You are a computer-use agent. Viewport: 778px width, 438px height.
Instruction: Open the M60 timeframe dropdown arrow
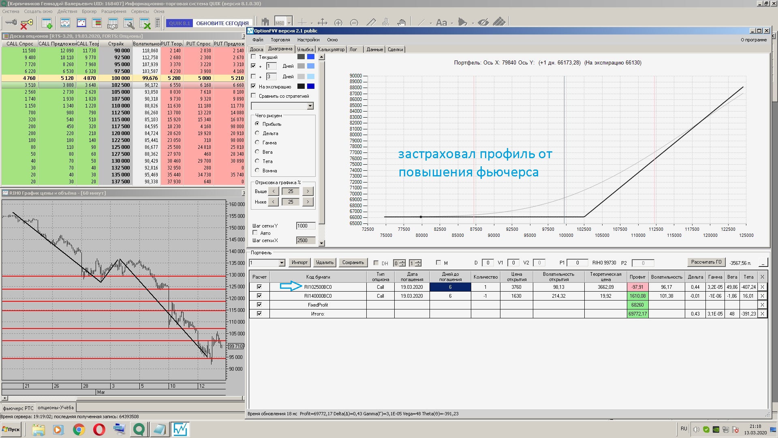pos(289,23)
